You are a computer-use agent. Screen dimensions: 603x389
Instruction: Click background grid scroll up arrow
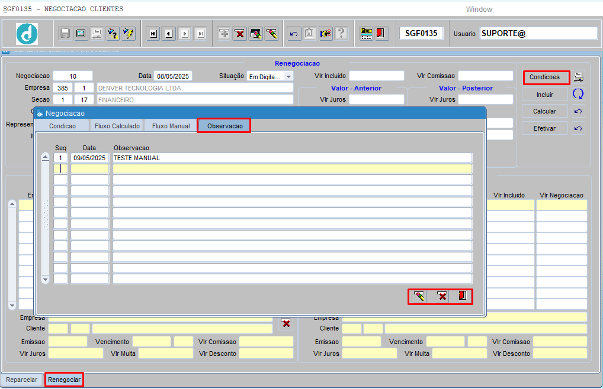point(12,204)
